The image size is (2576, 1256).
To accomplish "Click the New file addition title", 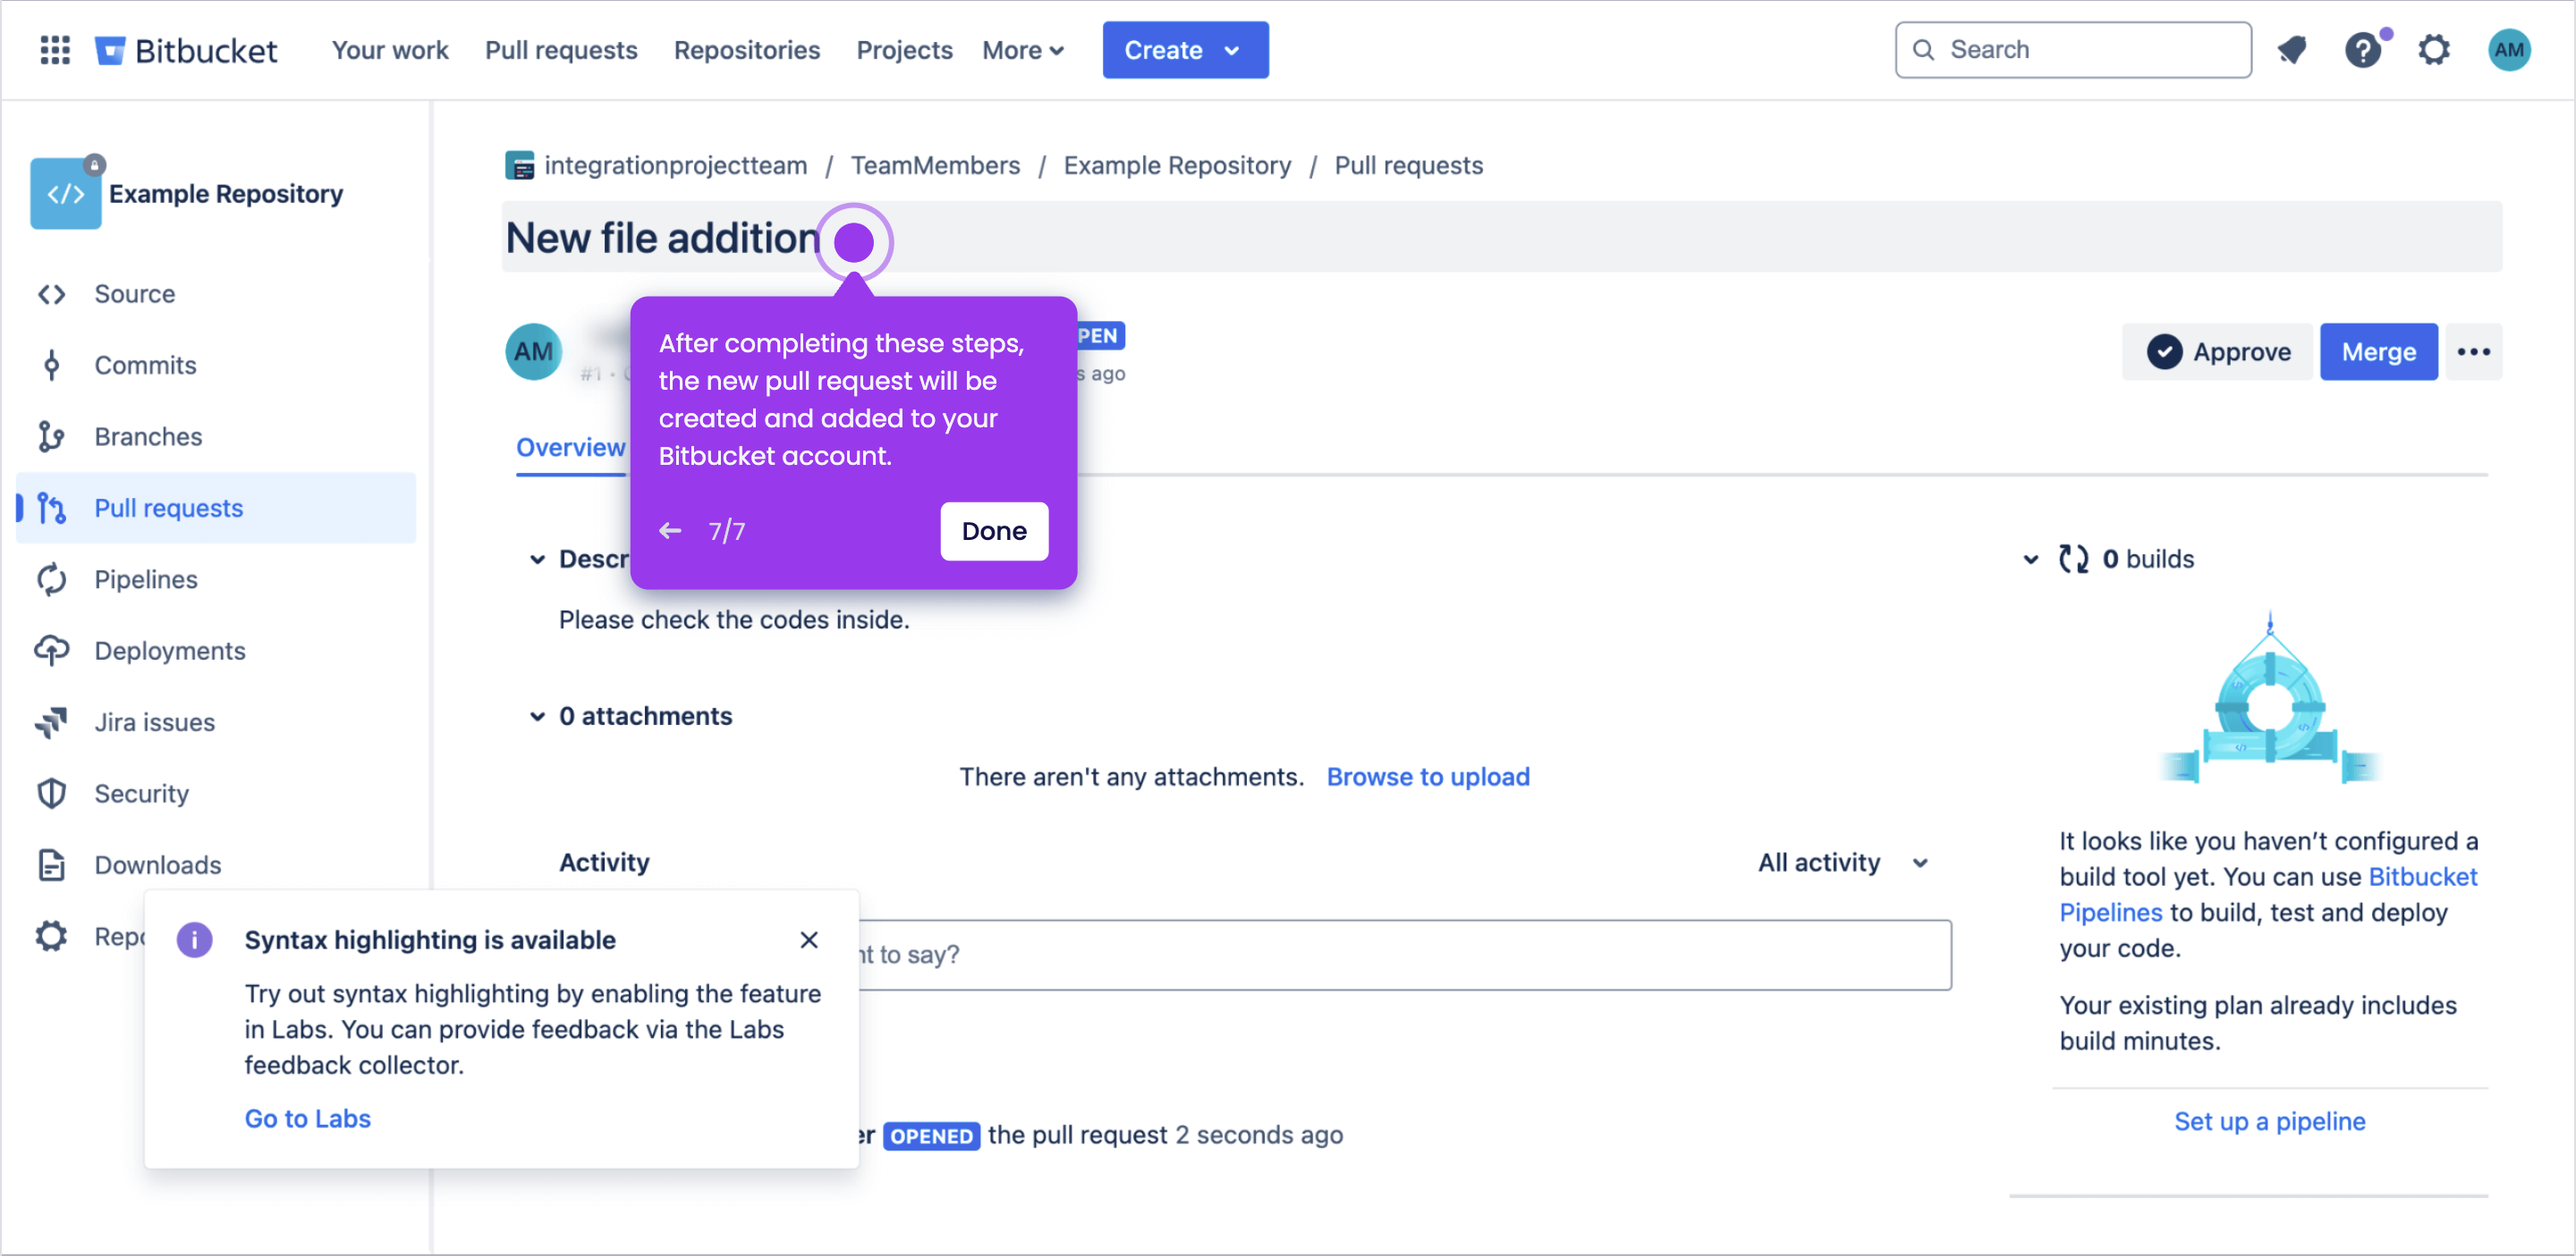I will coord(663,238).
